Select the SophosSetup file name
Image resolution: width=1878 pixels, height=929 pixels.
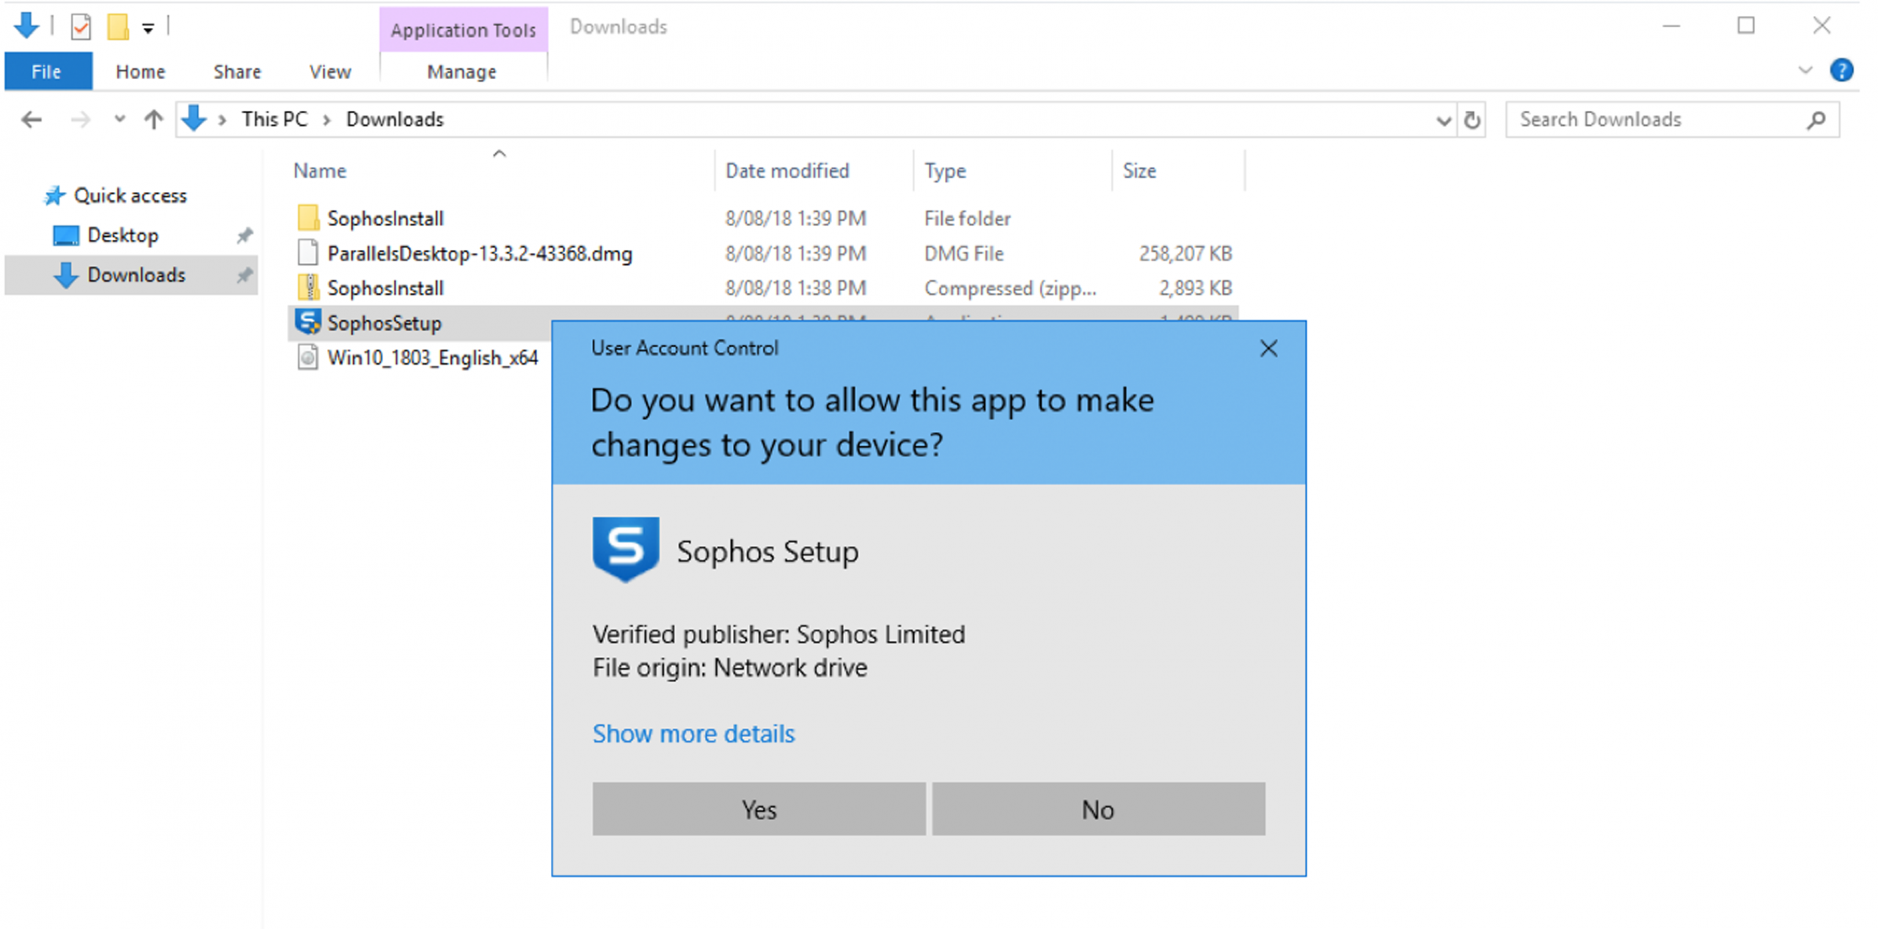[x=384, y=323]
